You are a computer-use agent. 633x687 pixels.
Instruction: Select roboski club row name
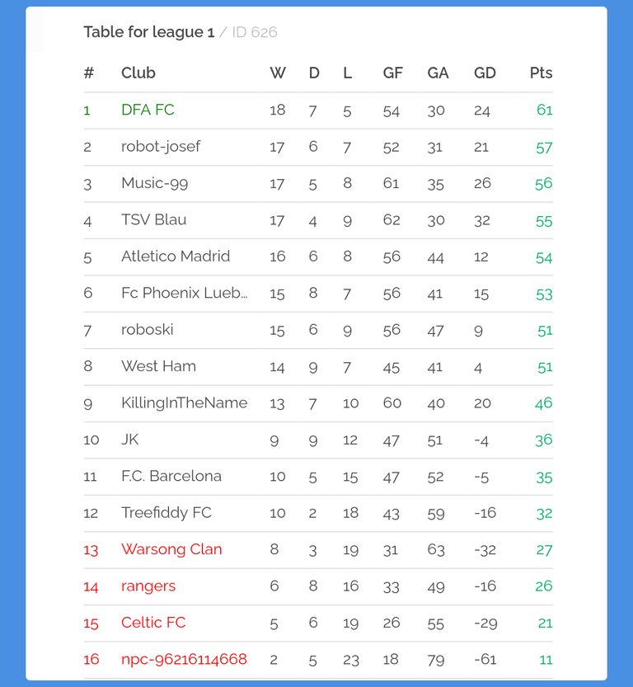pos(147,330)
